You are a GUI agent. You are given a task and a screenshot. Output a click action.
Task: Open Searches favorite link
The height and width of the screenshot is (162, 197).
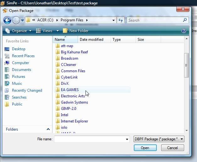19,97
